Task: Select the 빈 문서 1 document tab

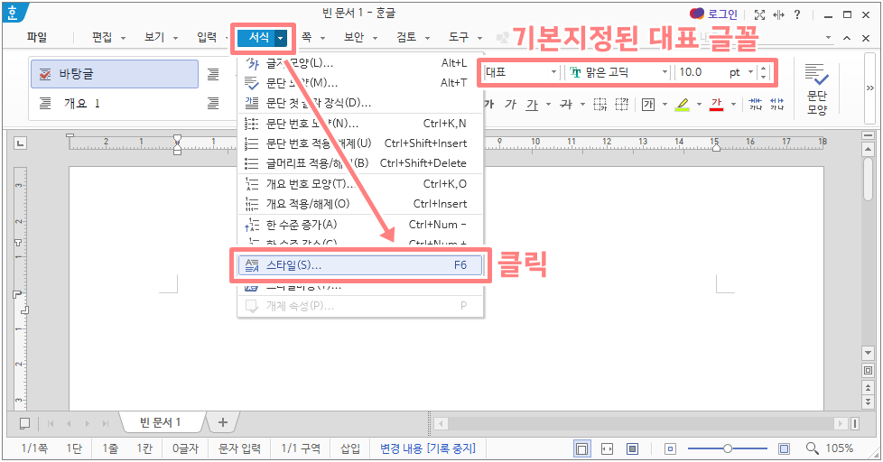Action: click(x=161, y=422)
